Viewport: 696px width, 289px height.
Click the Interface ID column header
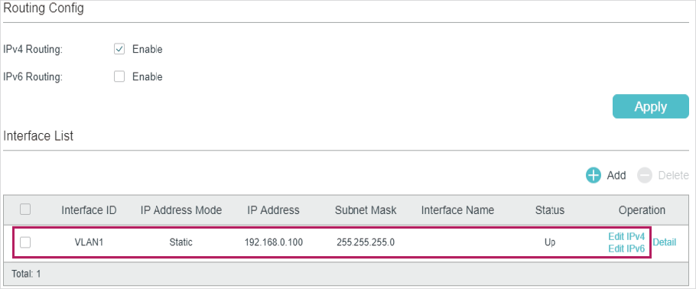89,210
